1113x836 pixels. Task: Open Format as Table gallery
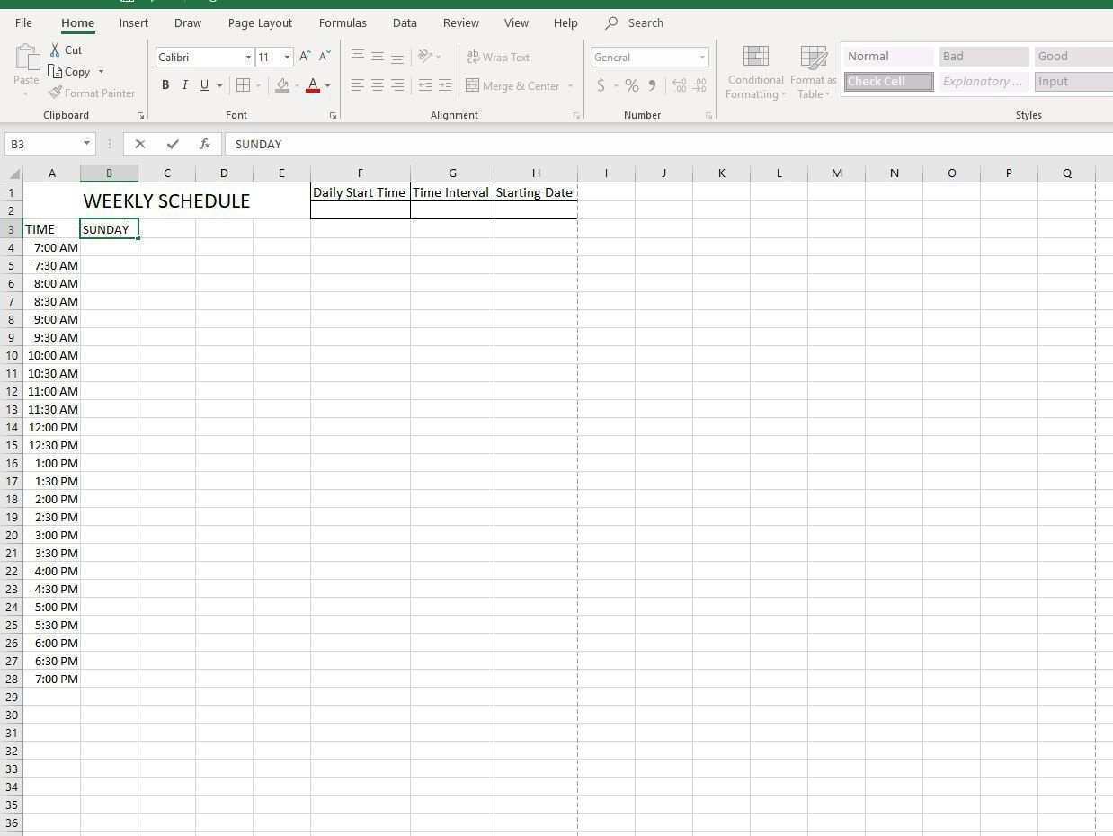tap(814, 73)
